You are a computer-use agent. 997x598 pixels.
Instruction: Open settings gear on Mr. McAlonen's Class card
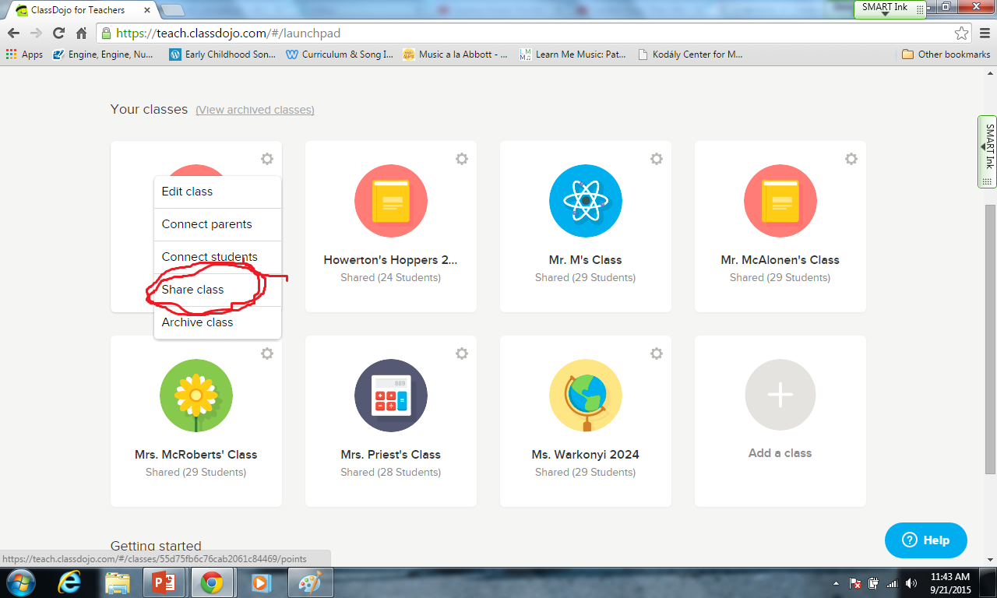click(x=851, y=159)
